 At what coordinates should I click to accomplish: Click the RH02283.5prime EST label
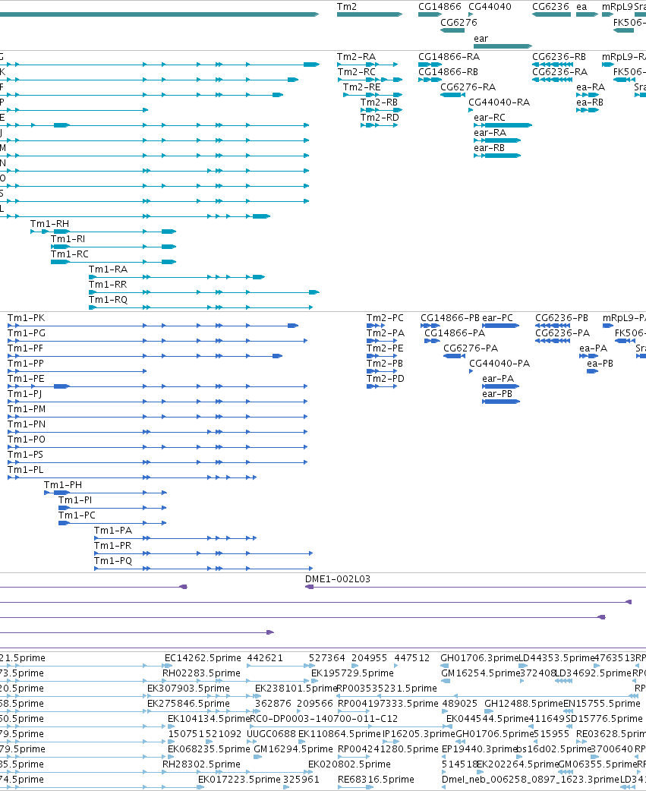click(201, 673)
